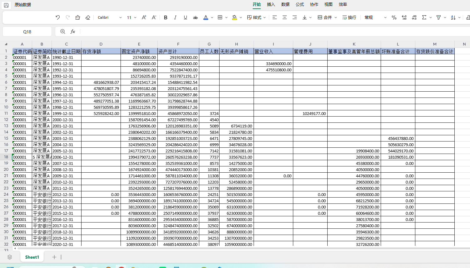Click the 证券代码 header cell

[x=22, y=51]
